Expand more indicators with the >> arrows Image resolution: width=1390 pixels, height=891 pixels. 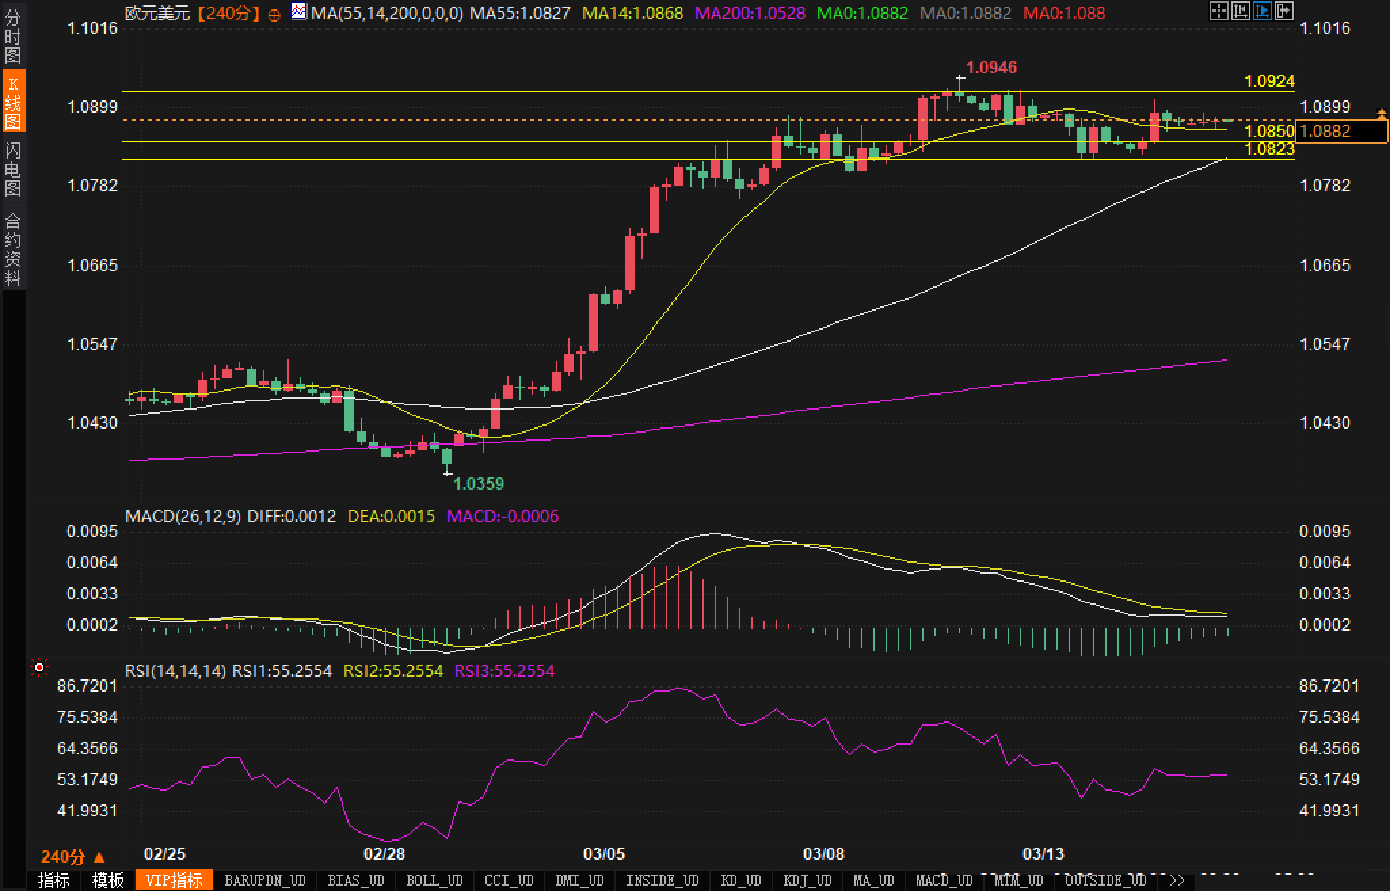pos(1176,880)
